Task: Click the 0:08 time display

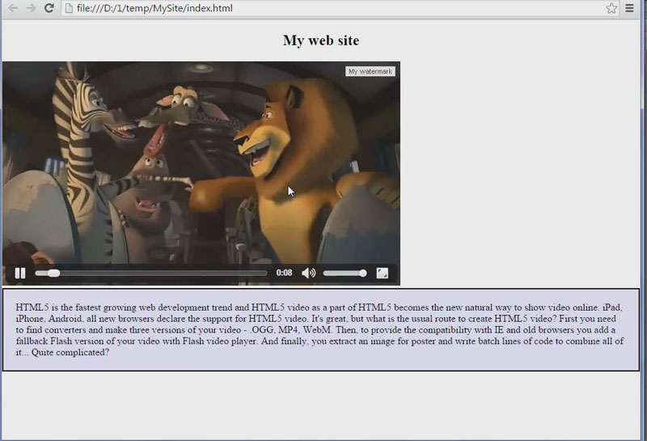Action: tap(285, 273)
